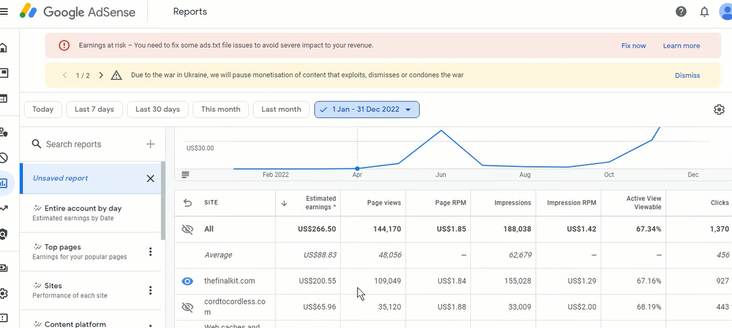Click the April data point on chart

(x=357, y=168)
